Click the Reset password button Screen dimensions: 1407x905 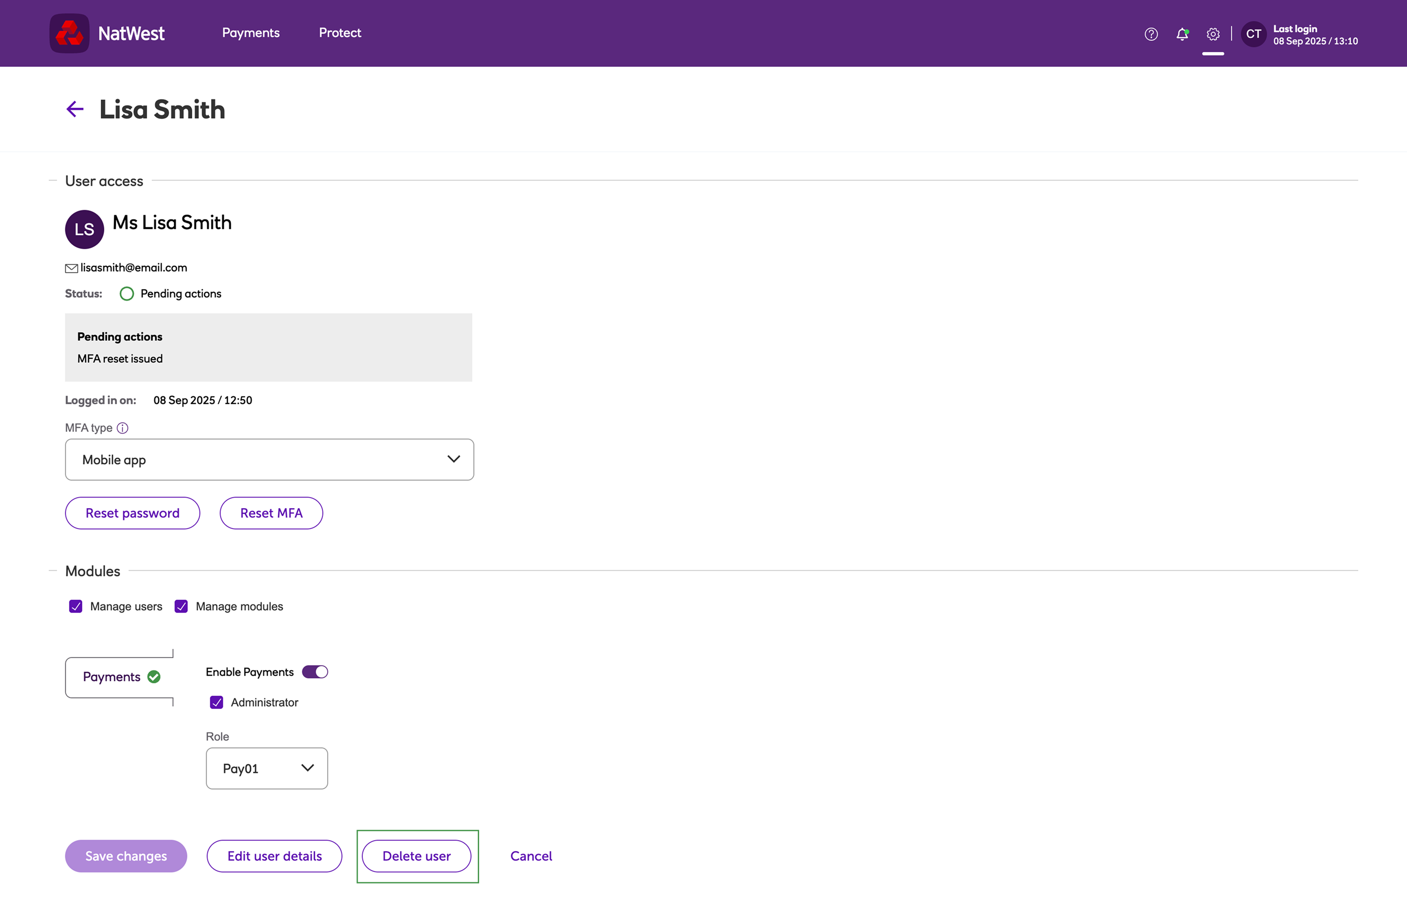[x=132, y=513]
